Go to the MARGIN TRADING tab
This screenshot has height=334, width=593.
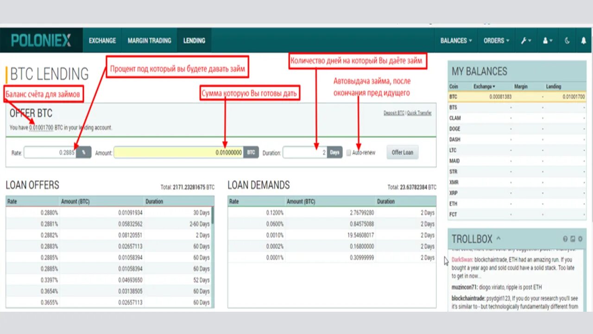tap(149, 40)
